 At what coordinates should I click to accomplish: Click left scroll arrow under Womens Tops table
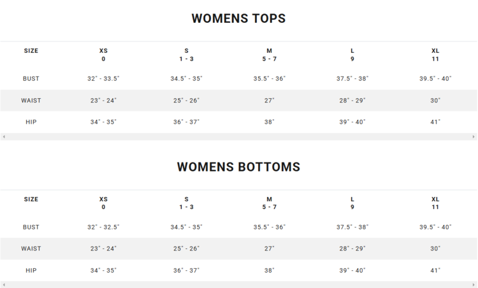[4, 137]
